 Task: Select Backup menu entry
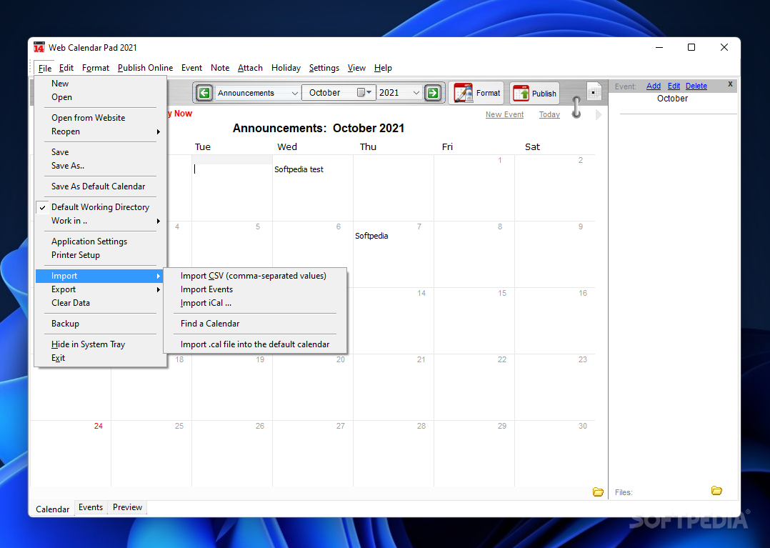[101, 324]
